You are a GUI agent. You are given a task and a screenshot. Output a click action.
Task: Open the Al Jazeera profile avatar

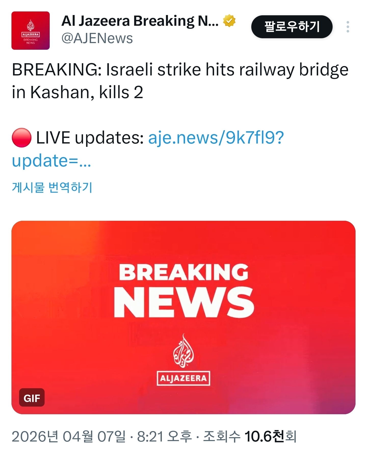[31, 31]
